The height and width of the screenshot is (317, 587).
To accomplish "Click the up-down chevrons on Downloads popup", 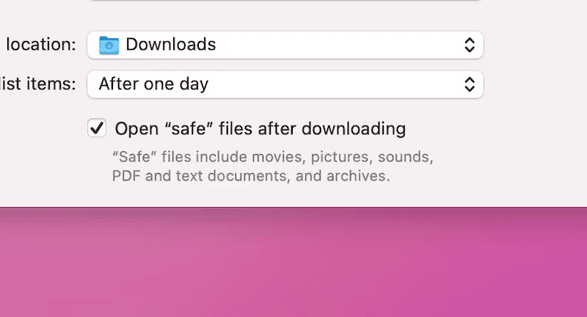I will point(470,45).
